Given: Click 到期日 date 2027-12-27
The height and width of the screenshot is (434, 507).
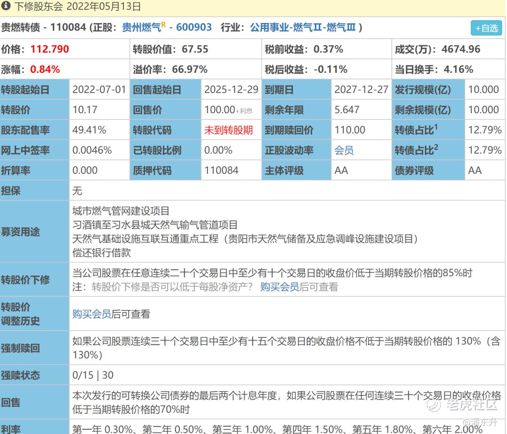Looking at the screenshot, I should pos(361,90).
